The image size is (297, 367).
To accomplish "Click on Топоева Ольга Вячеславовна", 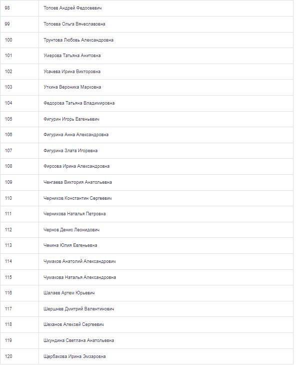I will (74, 24).
